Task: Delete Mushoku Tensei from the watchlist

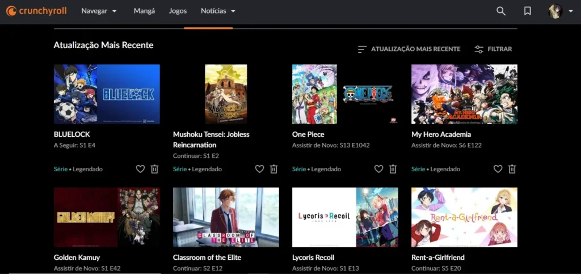Action: (274, 169)
